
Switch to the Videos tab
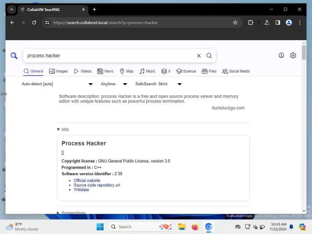coord(83,71)
